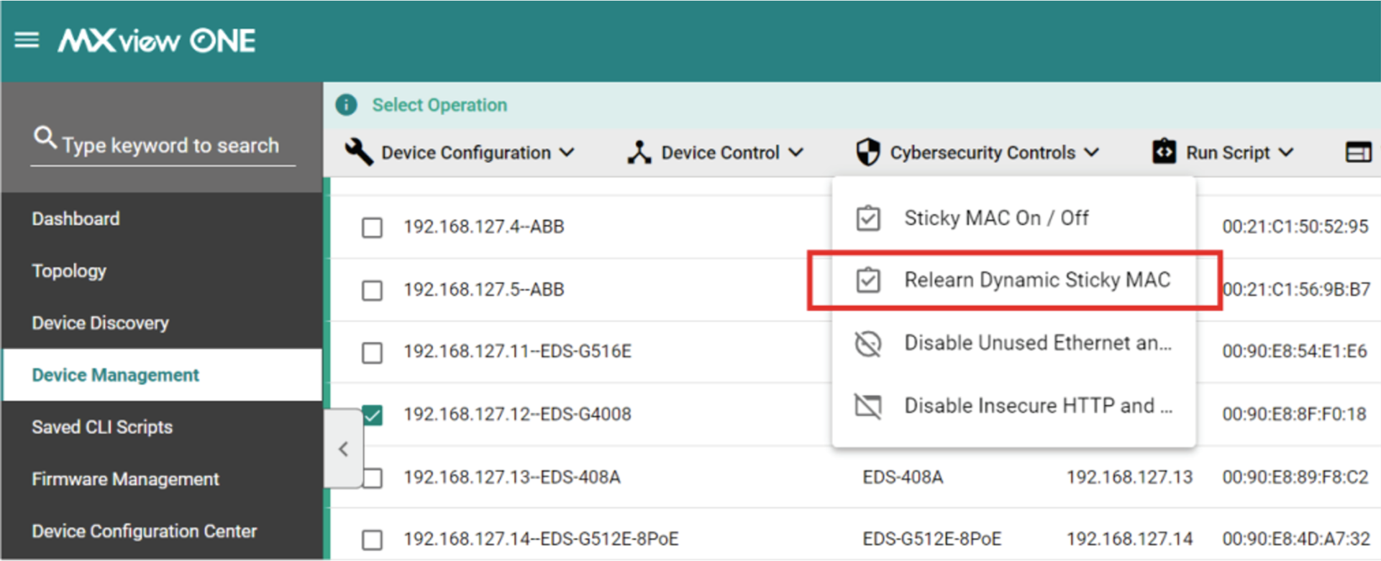Tick checkbox for 192.168.127.14--EDS-G512E-8PoE
Viewport: 1381px width, 561px height.
372,539
